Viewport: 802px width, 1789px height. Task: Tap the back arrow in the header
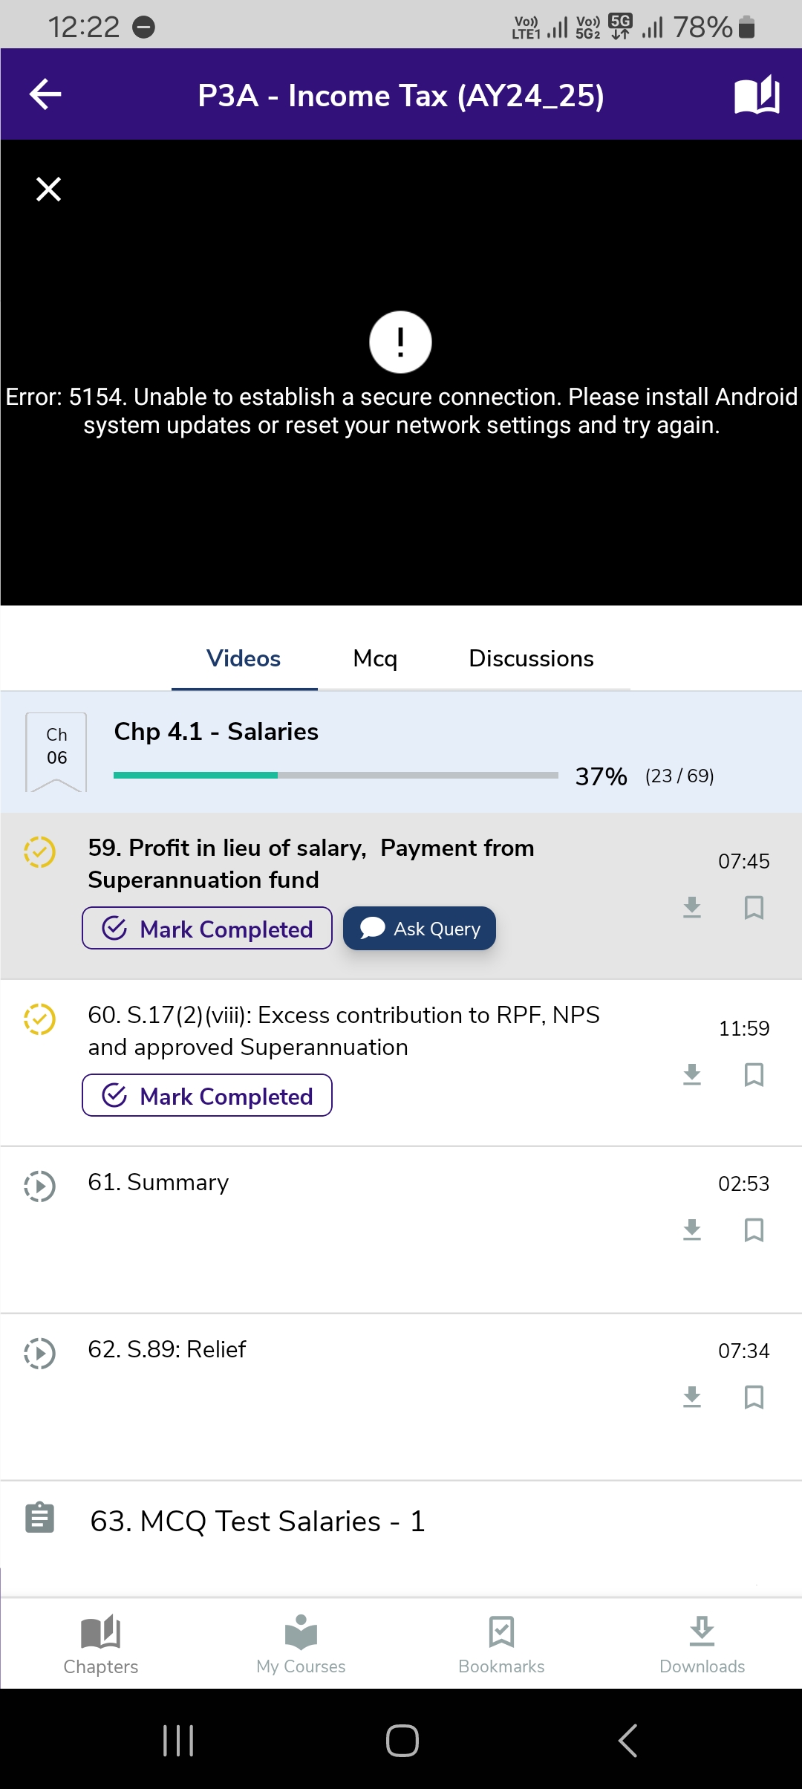point(45,94)
